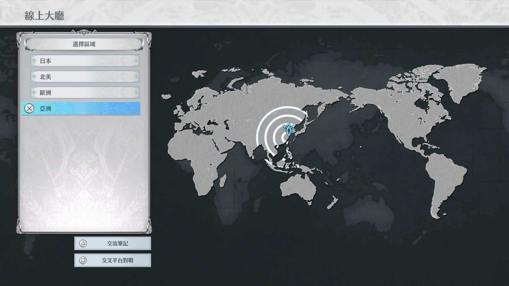Open 交流筆記 button text
509x286 pixels.
tap(117, 243)
